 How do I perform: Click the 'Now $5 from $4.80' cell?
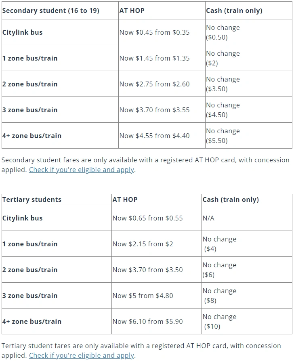(x=143, y=296)
